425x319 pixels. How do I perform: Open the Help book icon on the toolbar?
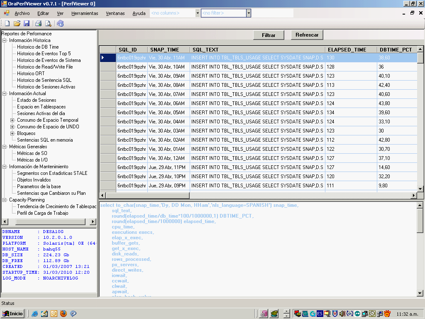(60, 23)
